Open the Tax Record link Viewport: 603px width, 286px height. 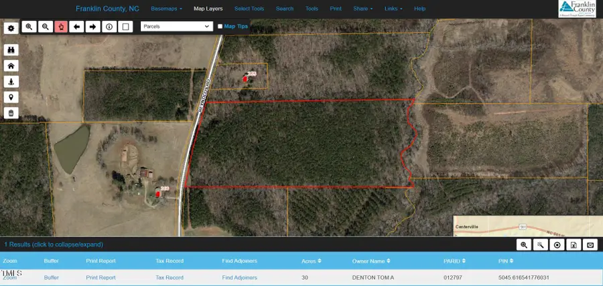(170, 277)
